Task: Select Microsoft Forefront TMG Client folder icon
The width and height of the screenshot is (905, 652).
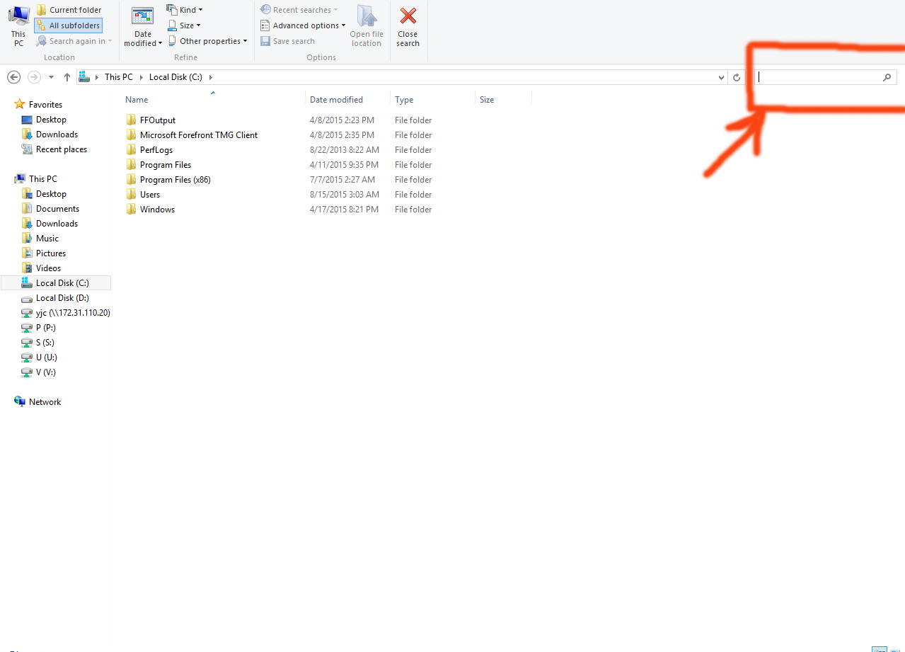Action: [x=131, y=135]
